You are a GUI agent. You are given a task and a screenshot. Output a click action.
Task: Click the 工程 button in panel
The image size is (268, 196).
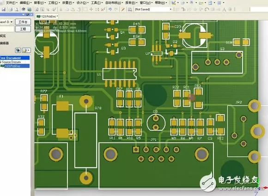pyautogui.click(x=23, y=29)
